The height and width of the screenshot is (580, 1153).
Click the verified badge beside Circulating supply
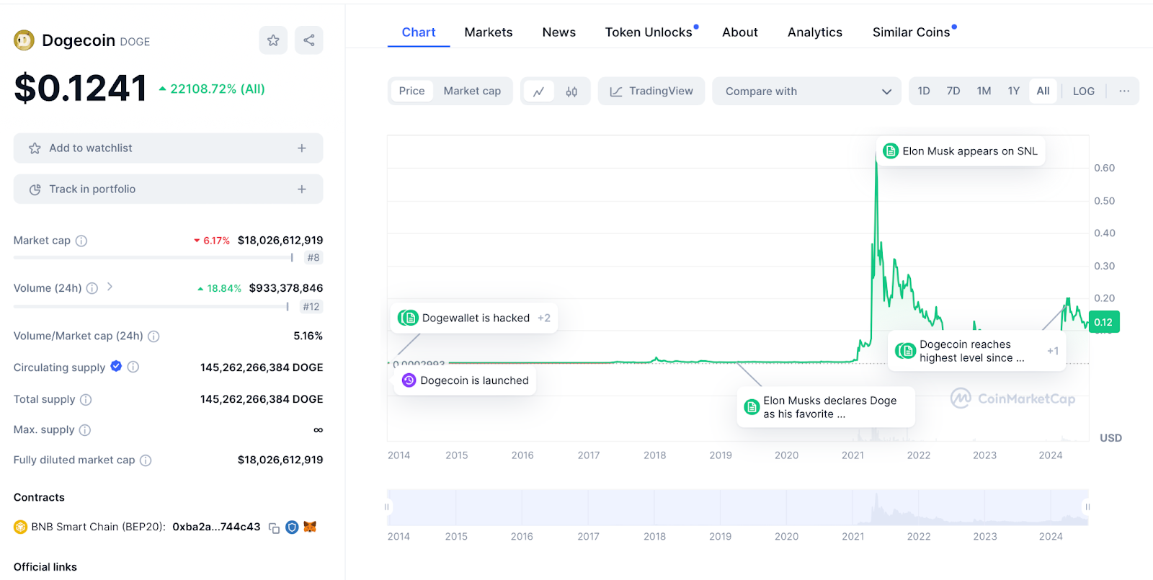tap(116, 366)
